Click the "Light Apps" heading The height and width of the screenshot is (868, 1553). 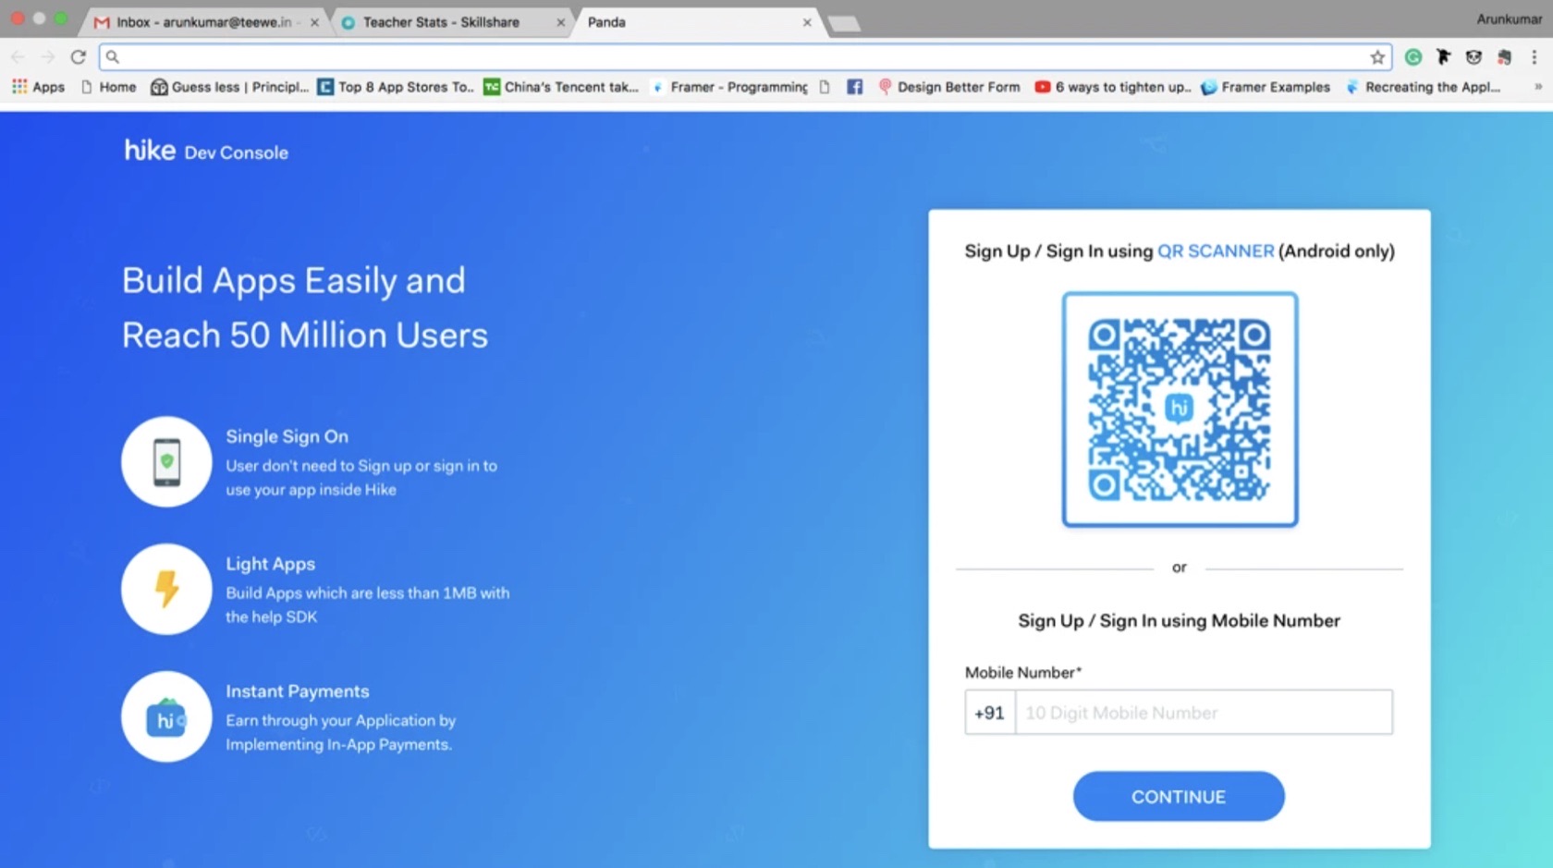[270, 564]
